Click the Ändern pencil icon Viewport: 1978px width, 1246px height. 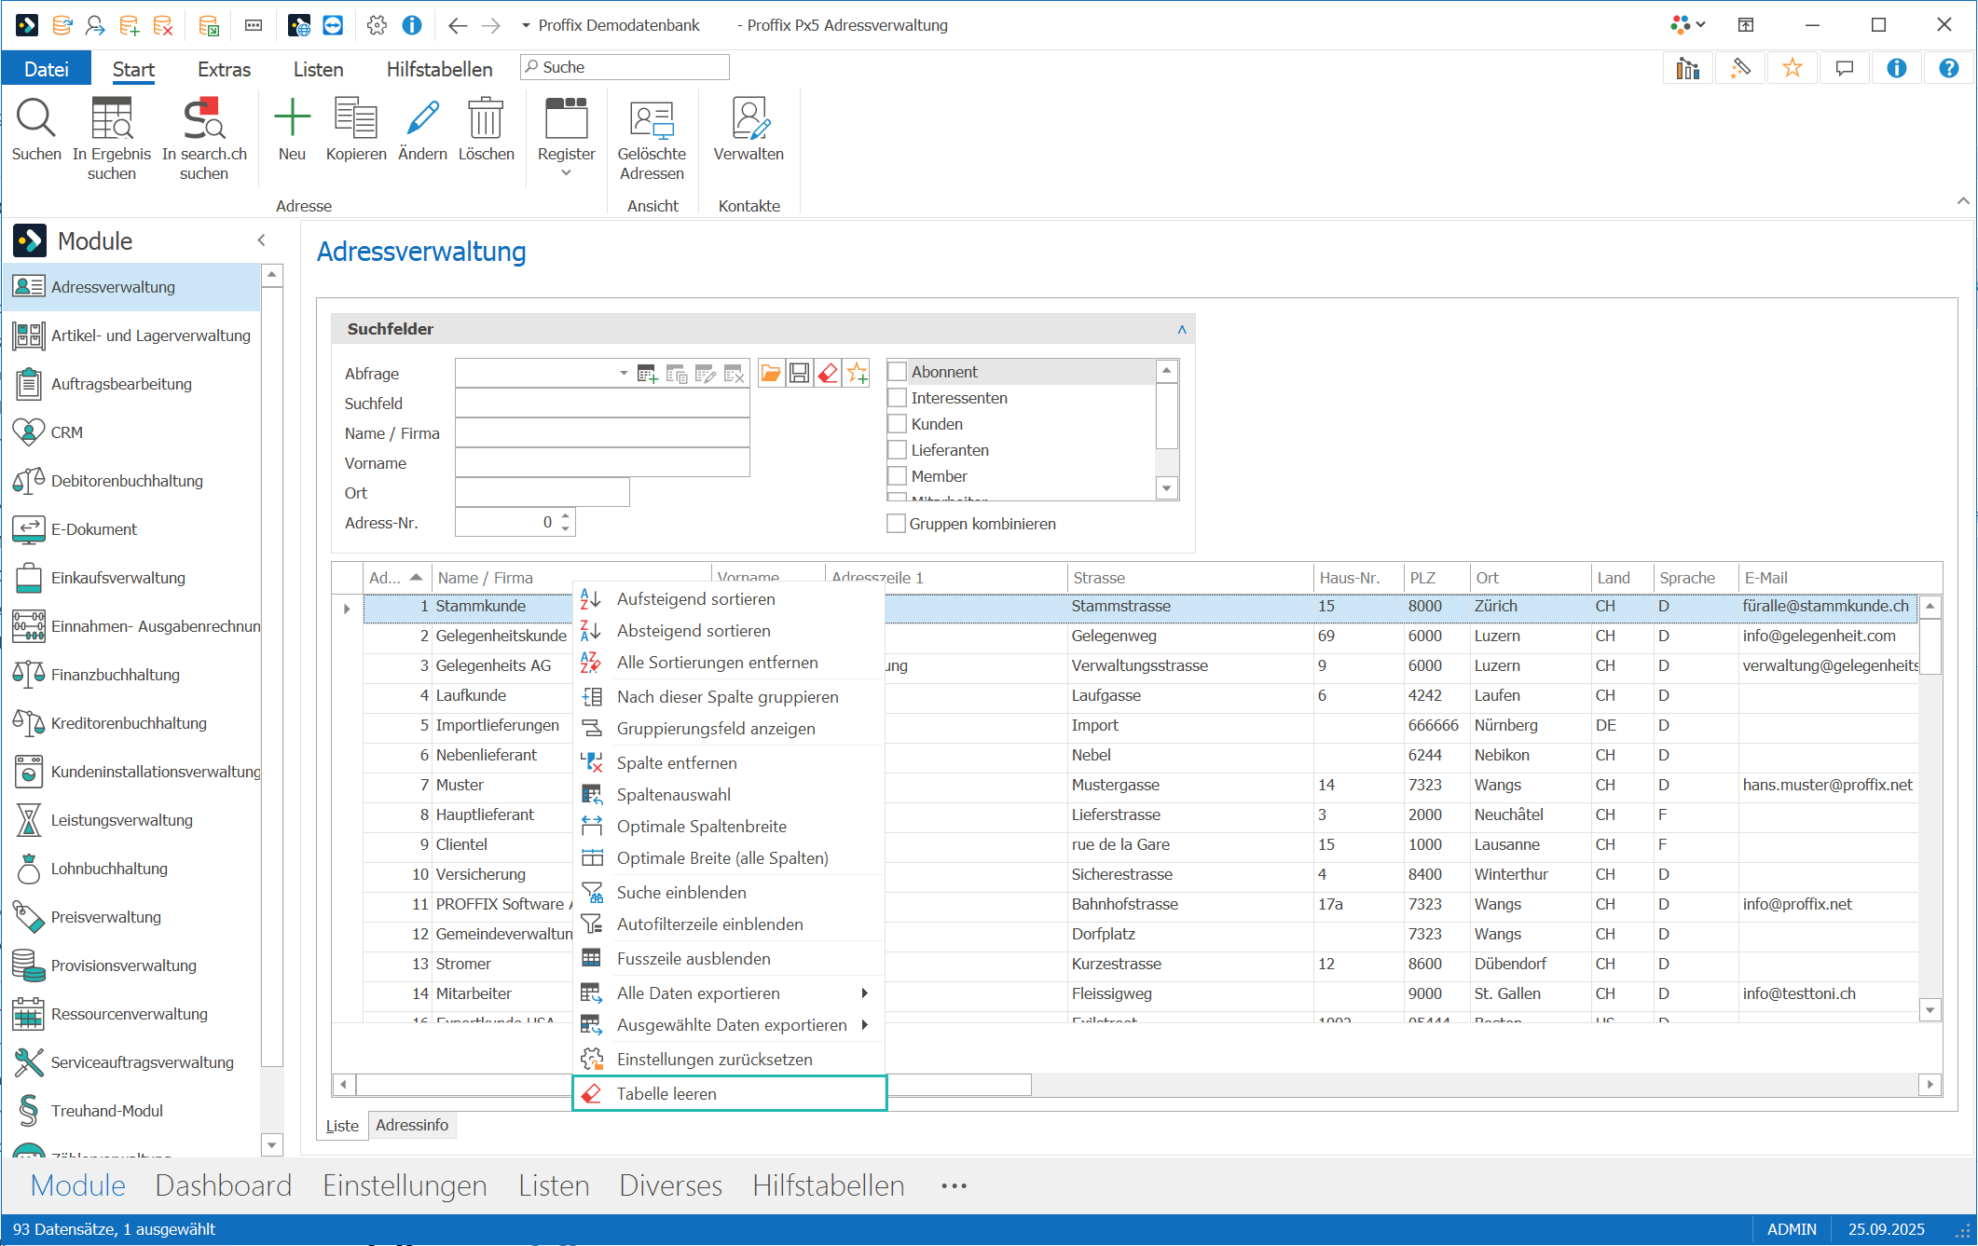click(x=422, y=119)
